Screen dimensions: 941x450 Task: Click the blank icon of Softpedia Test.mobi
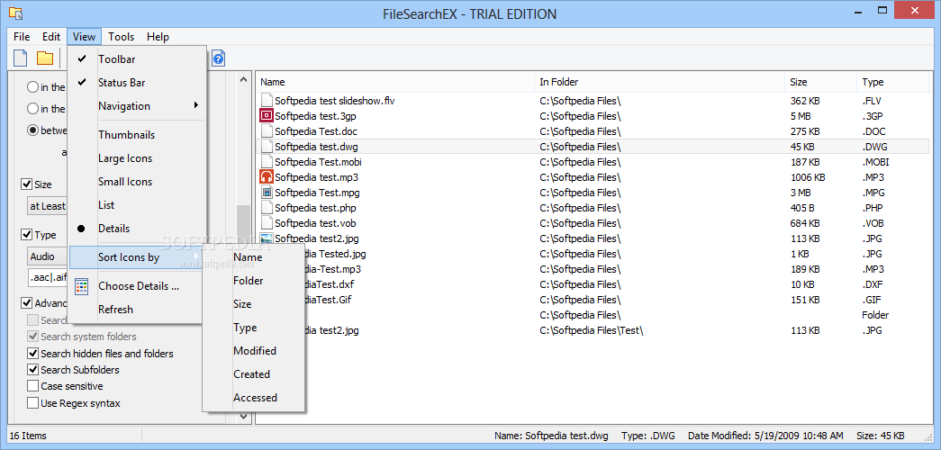(267, 162)
